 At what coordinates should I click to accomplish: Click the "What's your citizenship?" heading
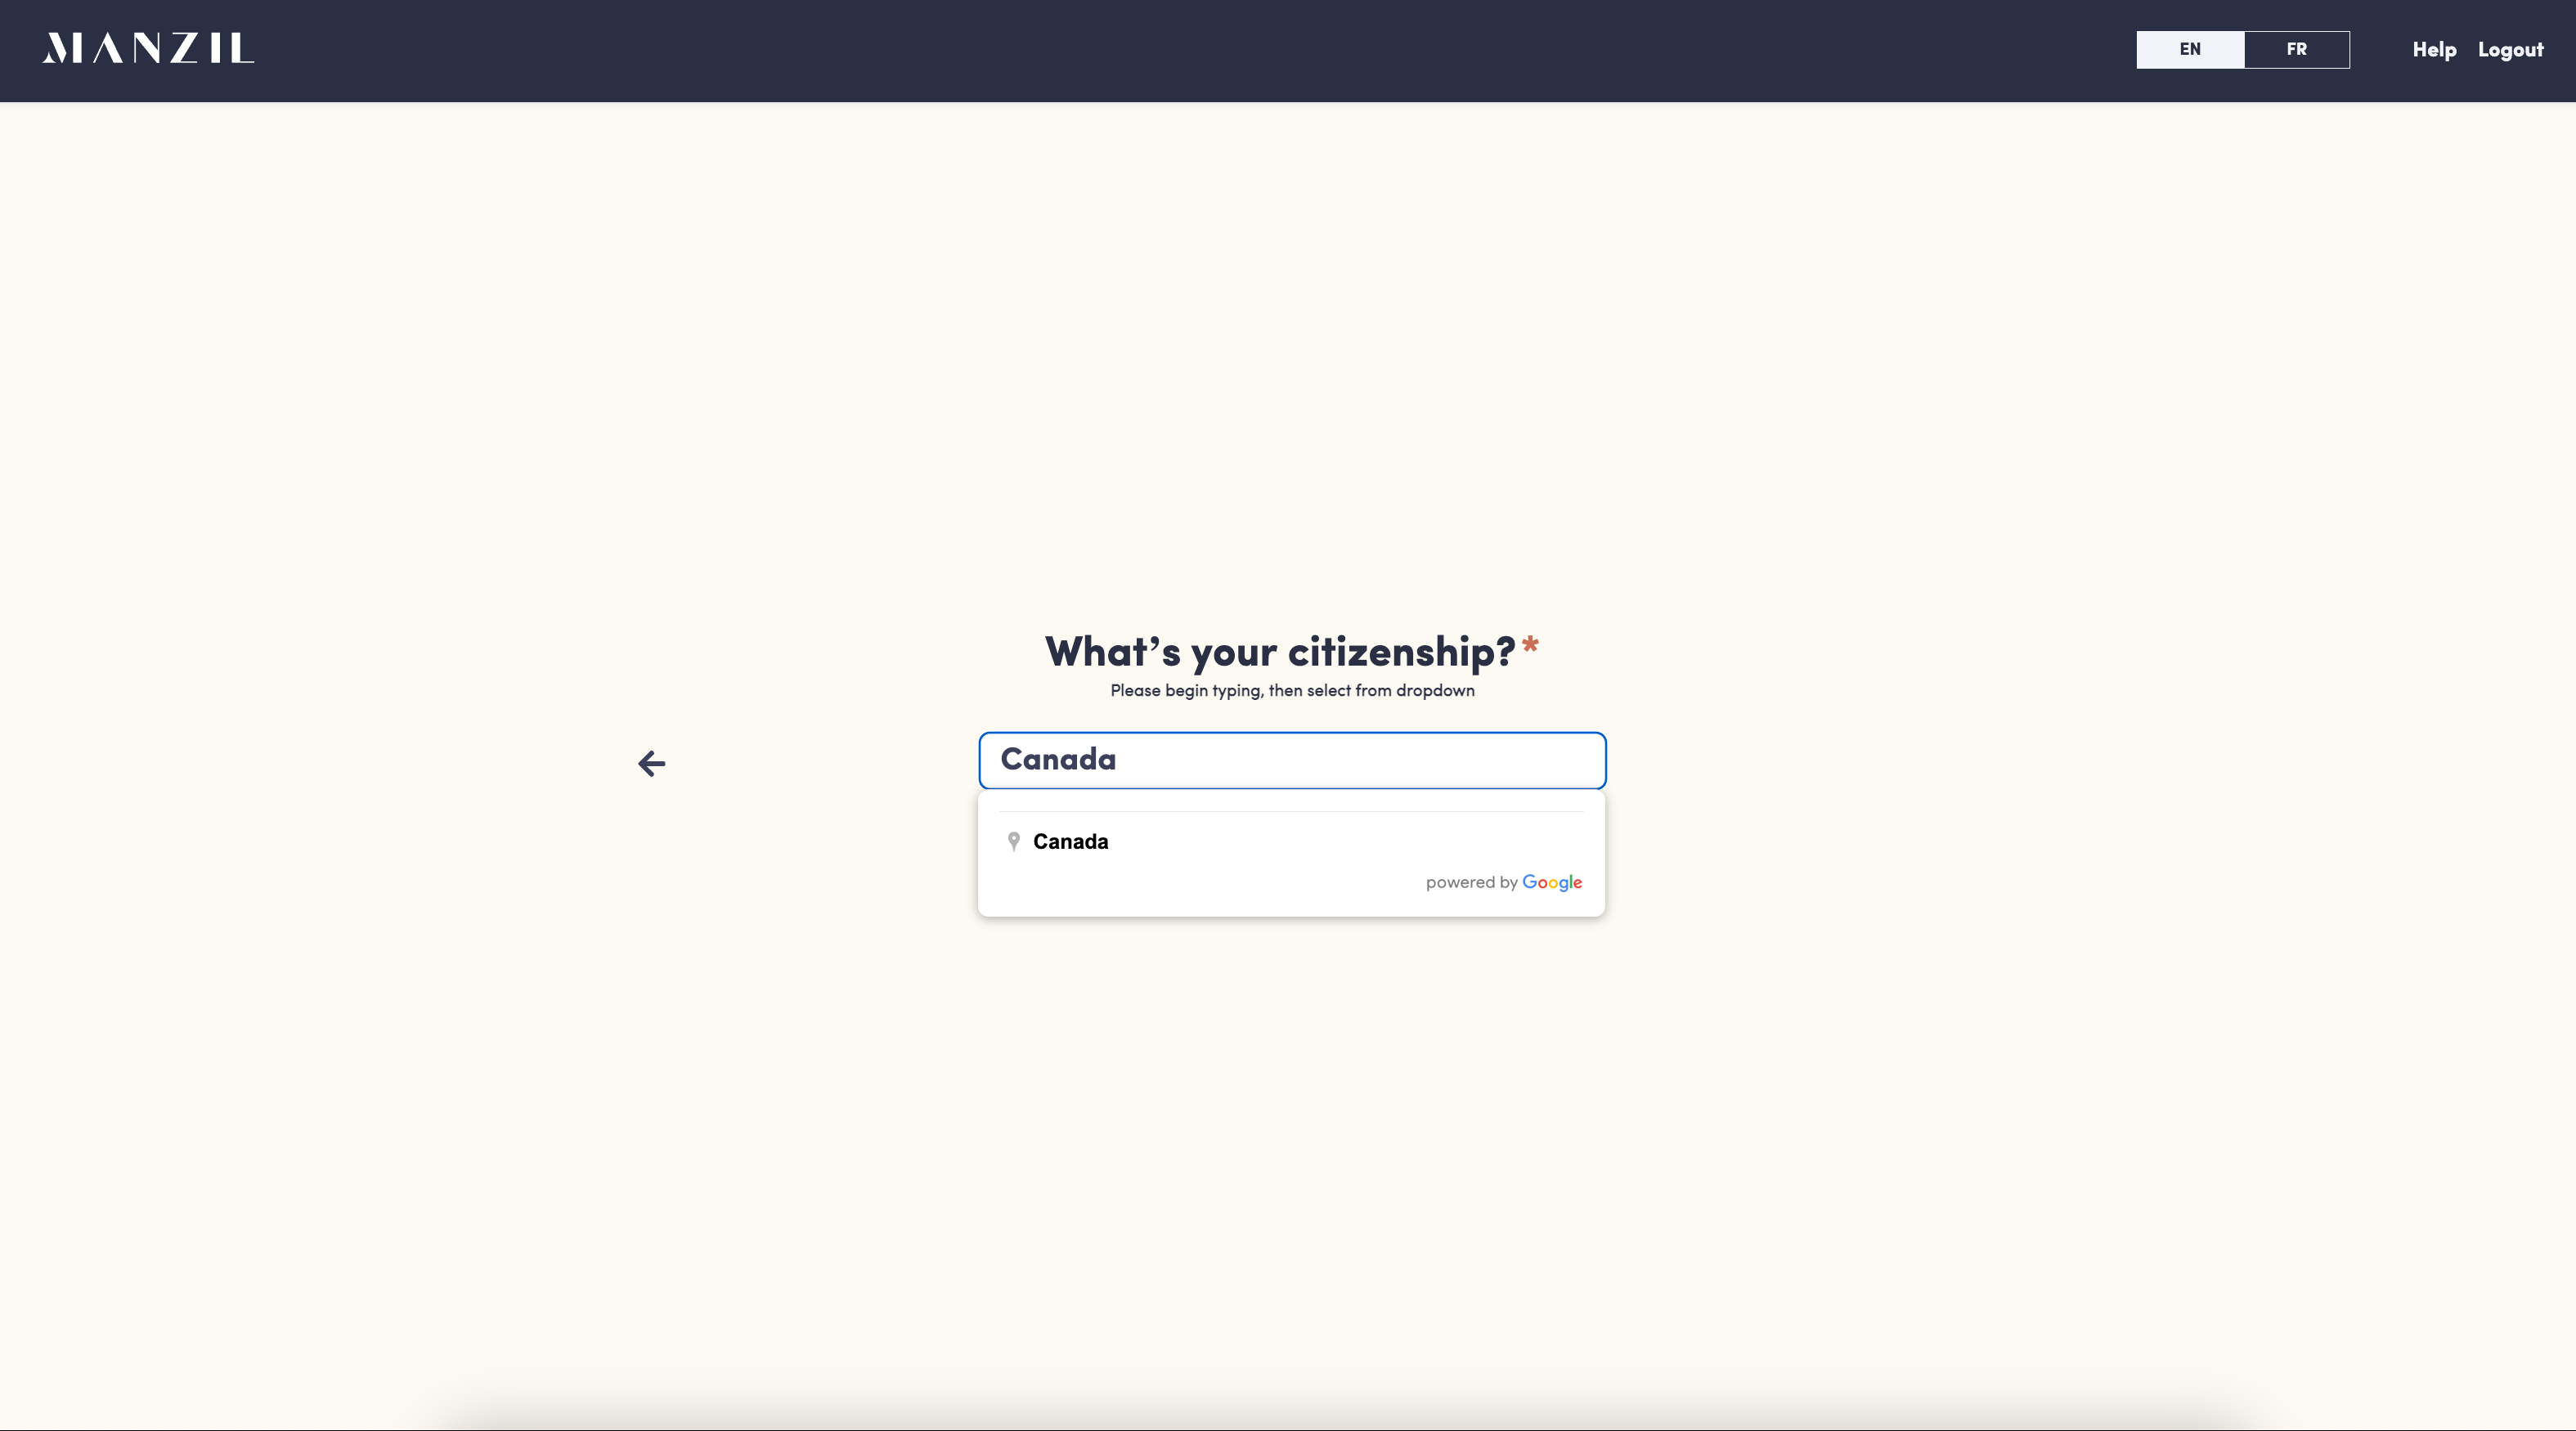coord(1279,652)
